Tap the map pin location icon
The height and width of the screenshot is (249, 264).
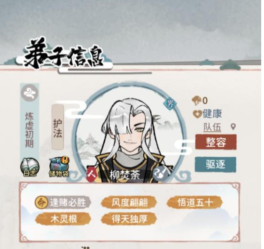[233, 127]
